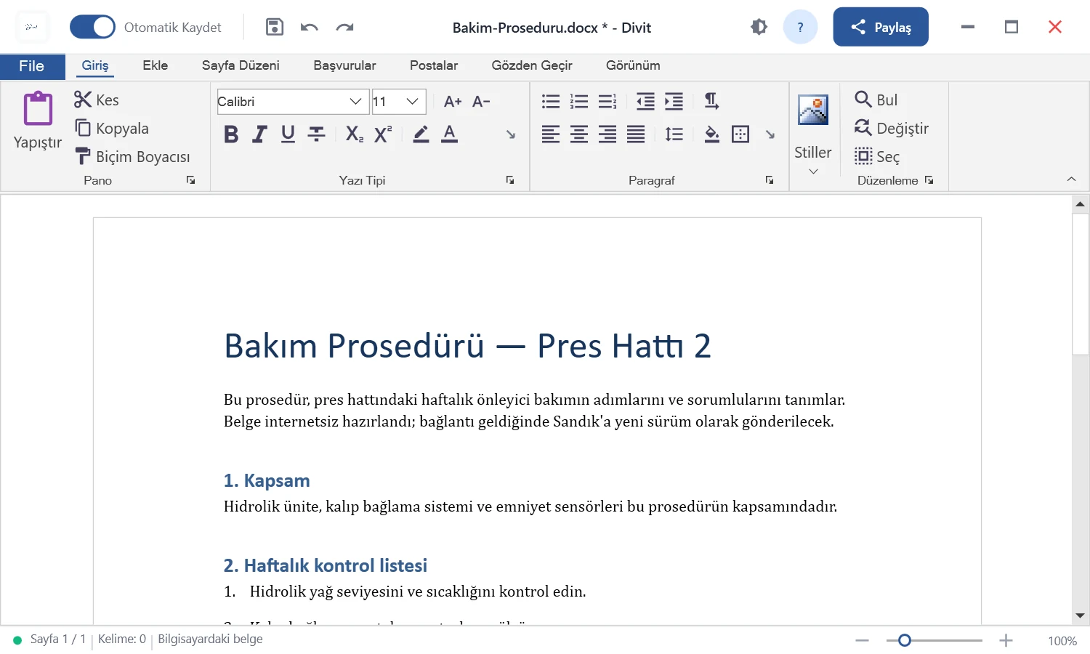Activate Biçim Boyacısı format painter
Image resolution: width=1090 pixels, height=654 pixels.
132,156
